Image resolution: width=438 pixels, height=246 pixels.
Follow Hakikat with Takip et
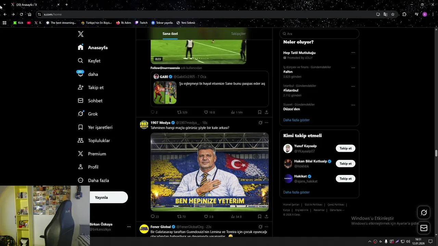345,179
